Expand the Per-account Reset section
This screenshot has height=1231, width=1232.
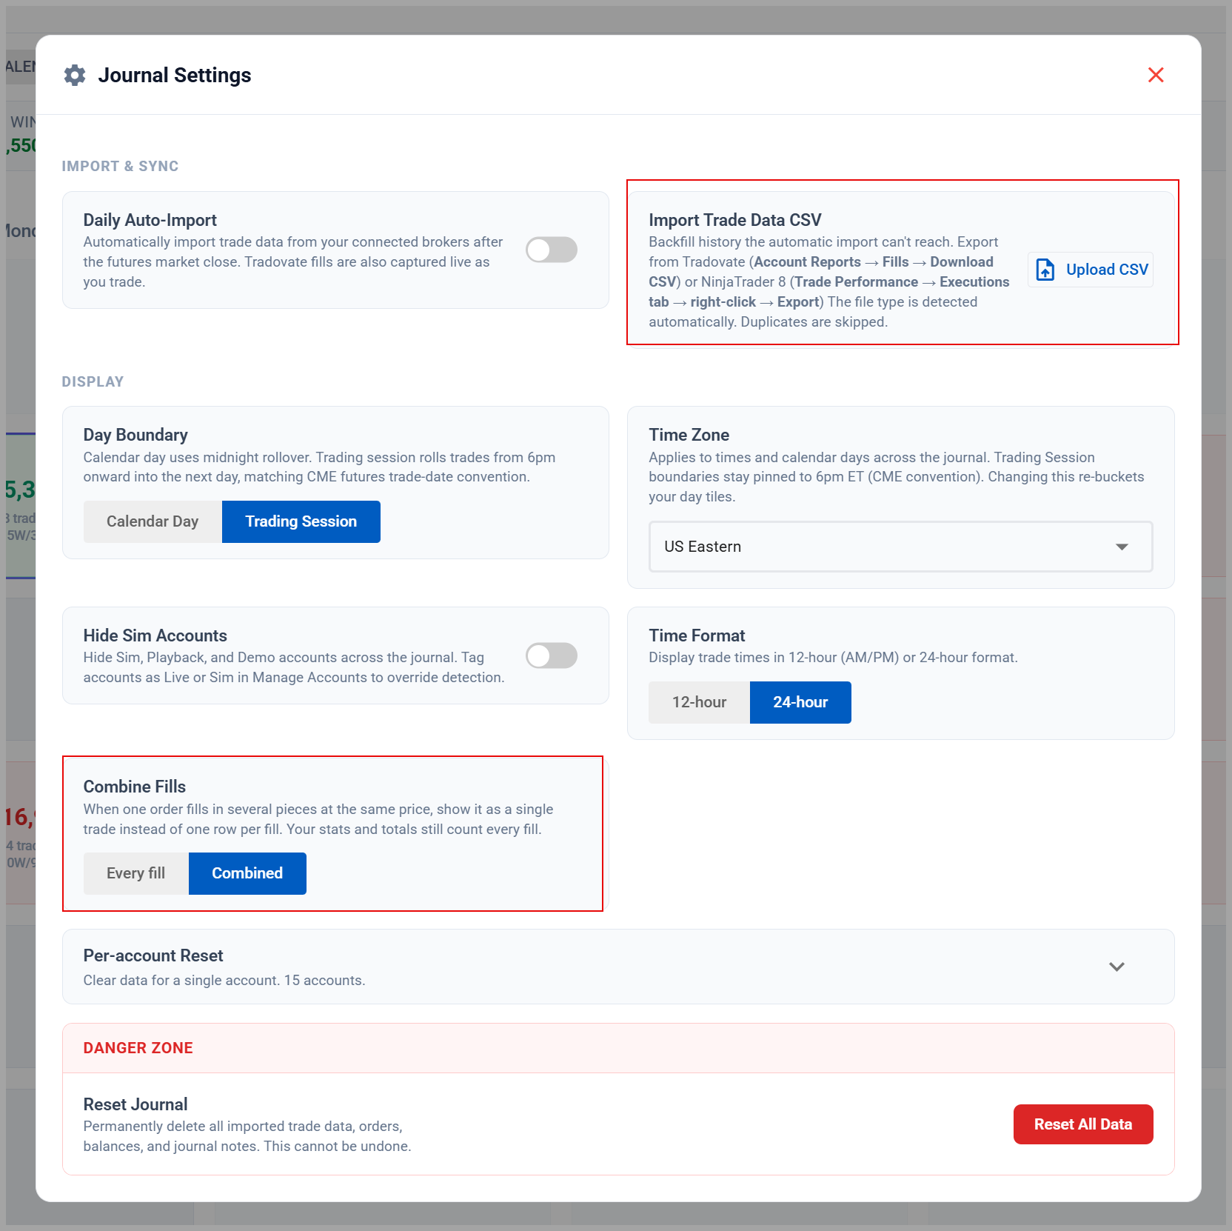tap(1116, 967)
